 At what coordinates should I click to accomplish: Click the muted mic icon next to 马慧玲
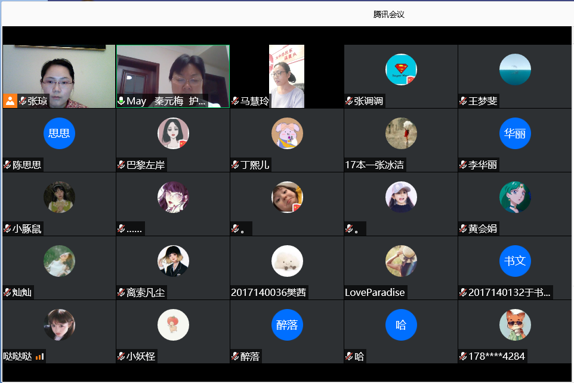pos(235,101)
